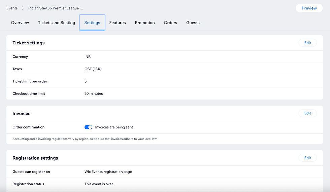Image resolution: width=330 pixels, height=192 pixels.
Task: Click Wix Events registration page value
Action: (x=108, y=171)
